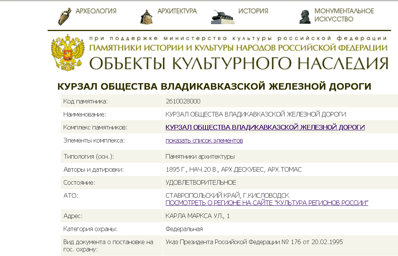Screen dimensions: 398x256
Task: Click the tower icon for Архитектура
Action: pyautogui.click(x=146, y=17)
